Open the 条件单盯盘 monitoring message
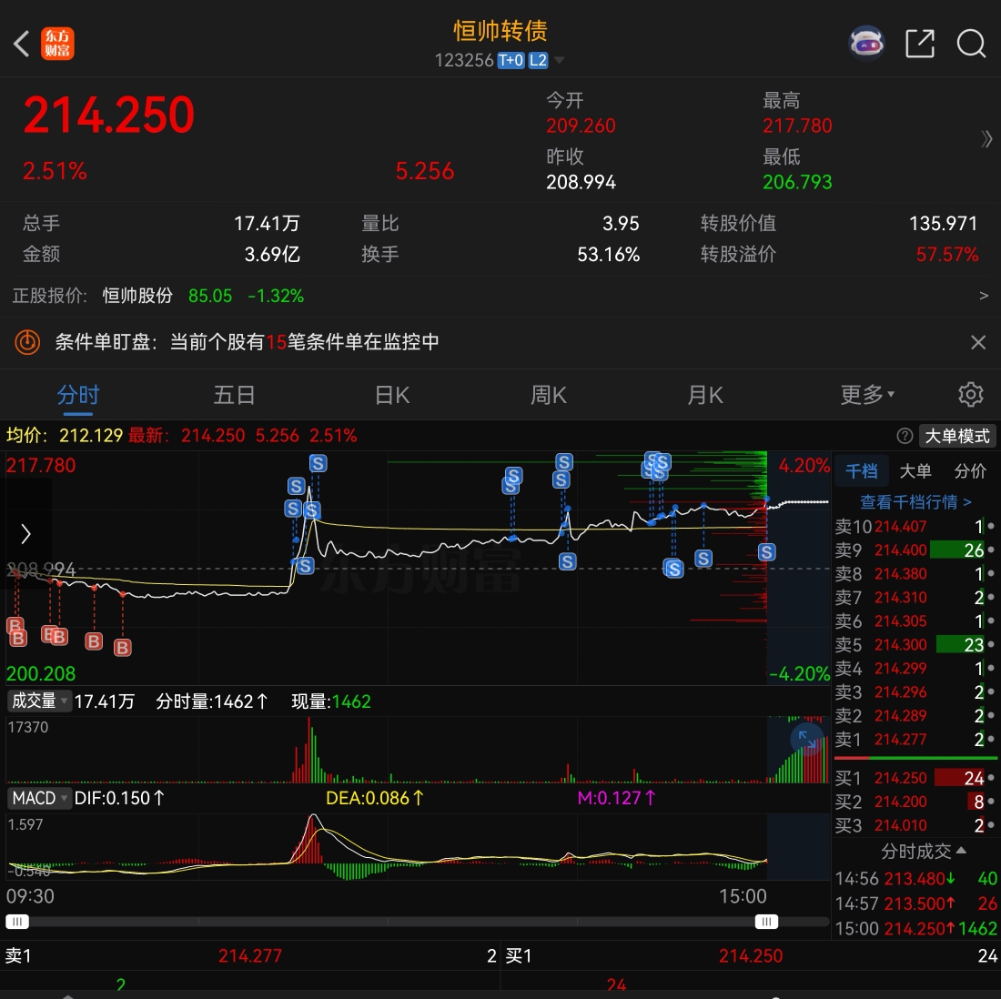Image resolution: width=1001 pixels, height=999 pixels. 247,342
